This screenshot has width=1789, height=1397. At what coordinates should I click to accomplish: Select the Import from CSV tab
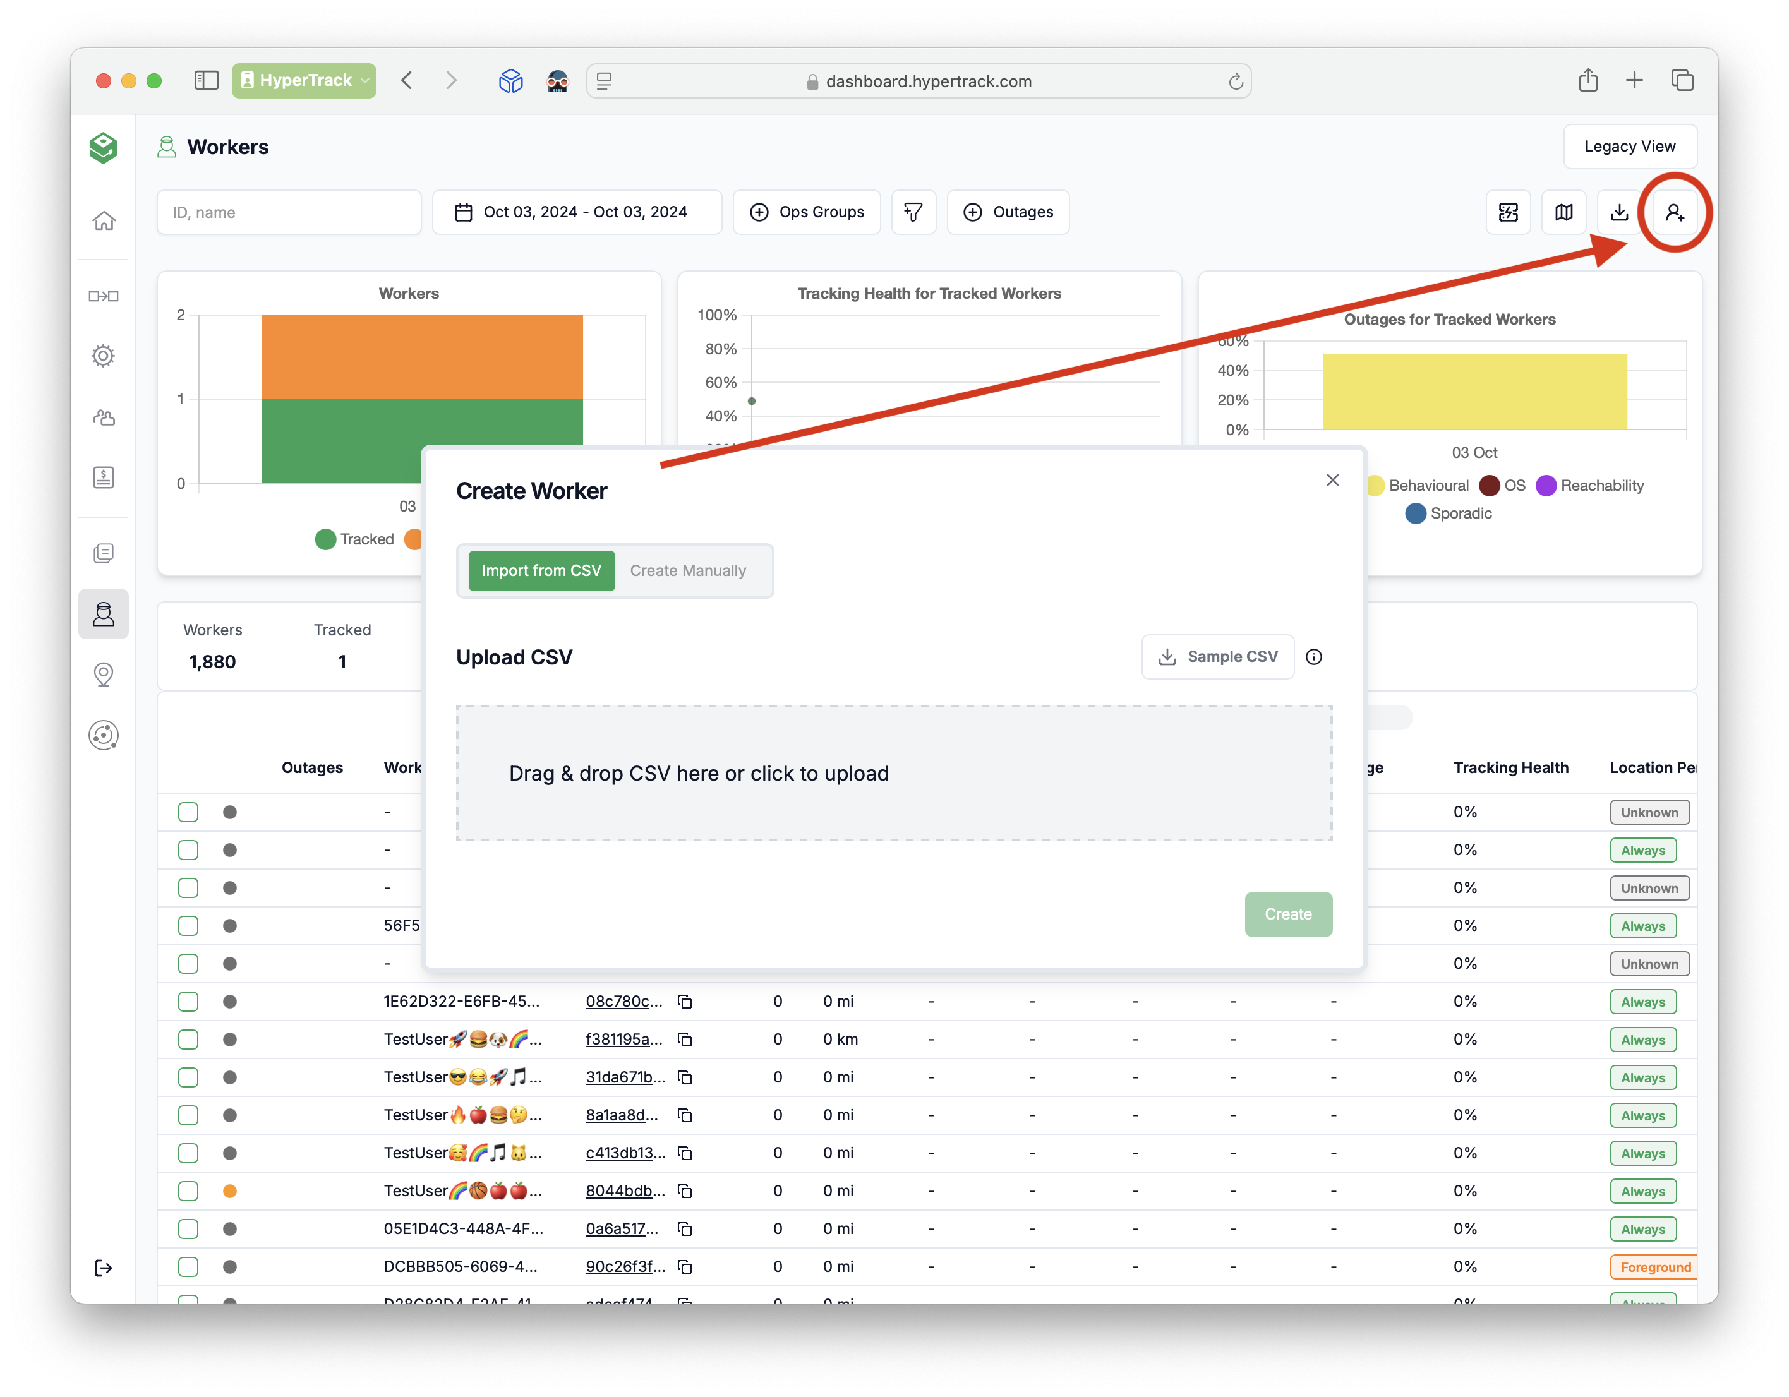click(541, 571)
